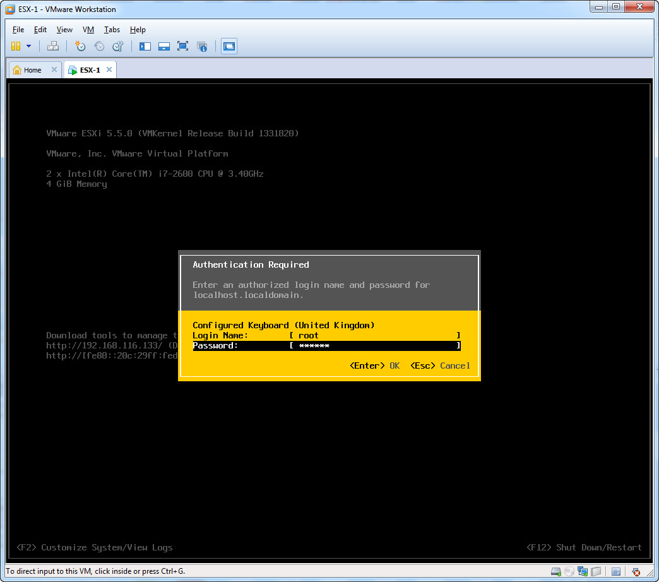Click the Configured Keyboard (United Kingdom) text
Image resolution: width=659 pixels, height=582 pixels.
tap(283, 325)
